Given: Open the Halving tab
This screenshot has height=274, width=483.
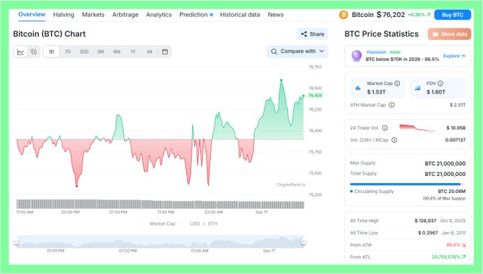Looking at the screenshot, I should (x=63, y=14).
